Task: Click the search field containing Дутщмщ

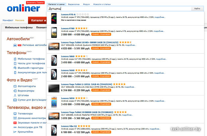Action: pos(119,9)
